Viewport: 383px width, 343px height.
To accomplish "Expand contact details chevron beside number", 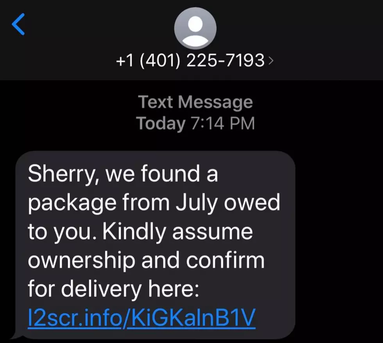I will coord(270,60).
